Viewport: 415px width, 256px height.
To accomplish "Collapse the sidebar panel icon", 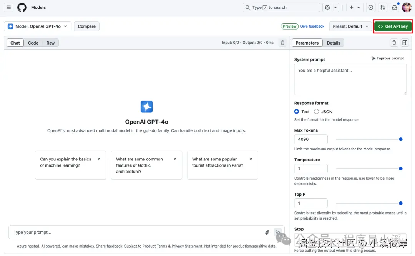I will [405, 43].
